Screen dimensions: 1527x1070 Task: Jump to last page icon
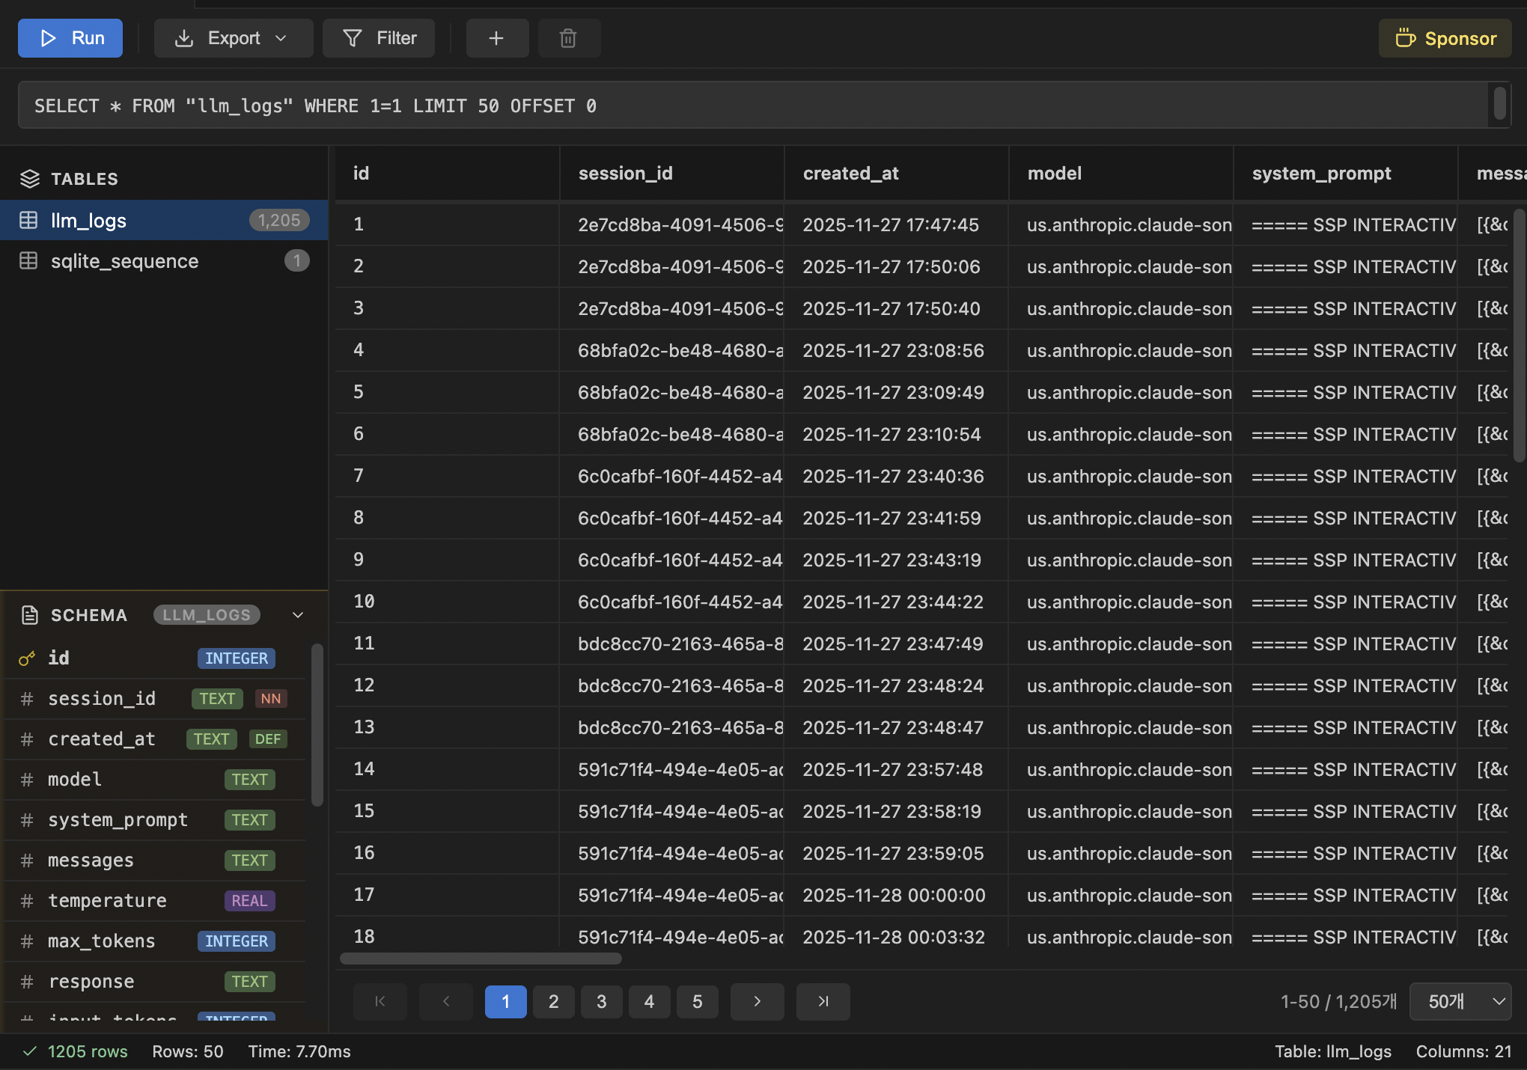pos(823,1001)
